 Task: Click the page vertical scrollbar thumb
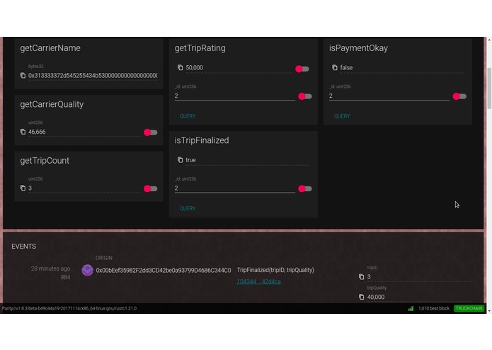(x=489, y=89)
